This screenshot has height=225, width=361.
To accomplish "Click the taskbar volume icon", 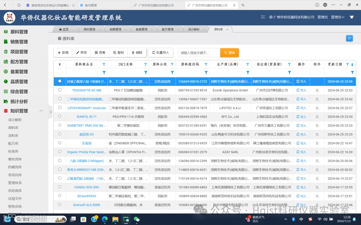I will click(x=325, y=219).
